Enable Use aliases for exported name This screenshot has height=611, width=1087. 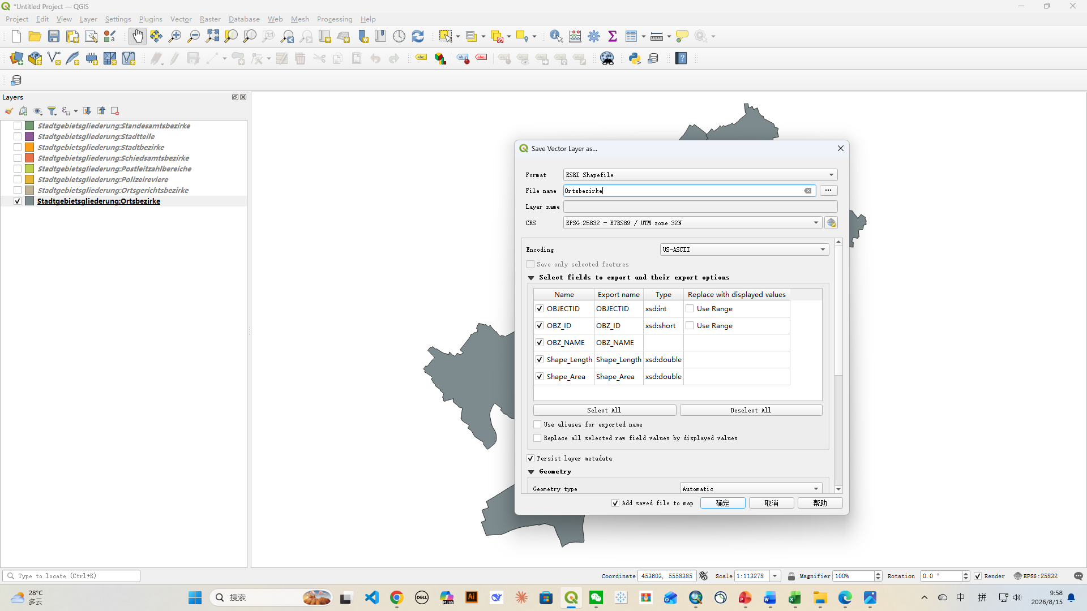(x=537, y=424)
